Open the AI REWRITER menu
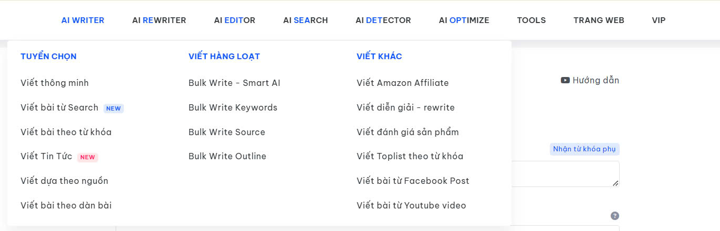Image resolution: width=720 pixels, height=231 pixels. coord(159,20)
